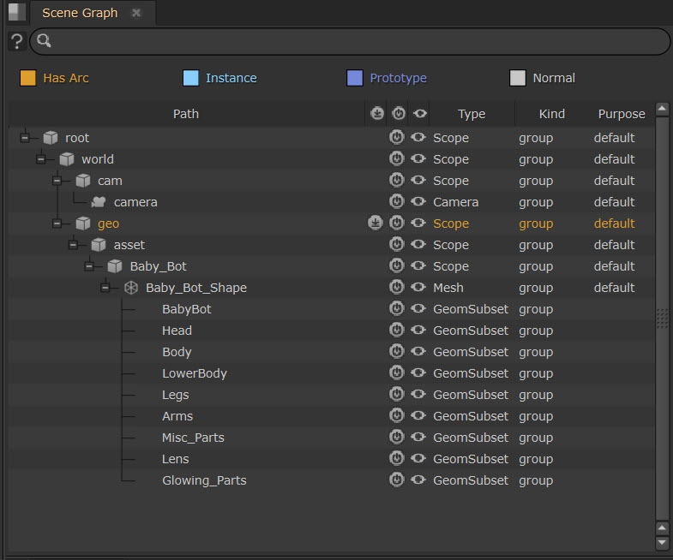Click the Path column header
The height and width of the screenshot is (560, 673).
(186, 114)
